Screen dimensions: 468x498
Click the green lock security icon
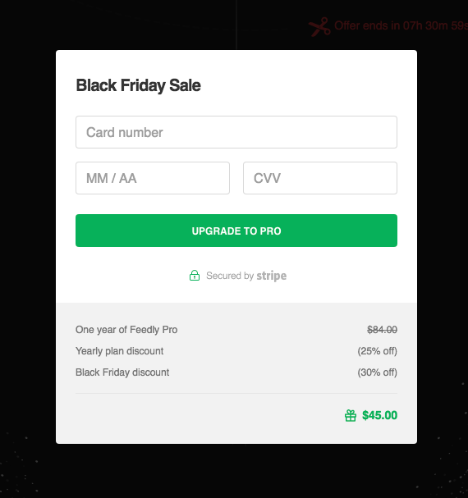(195, 276)
